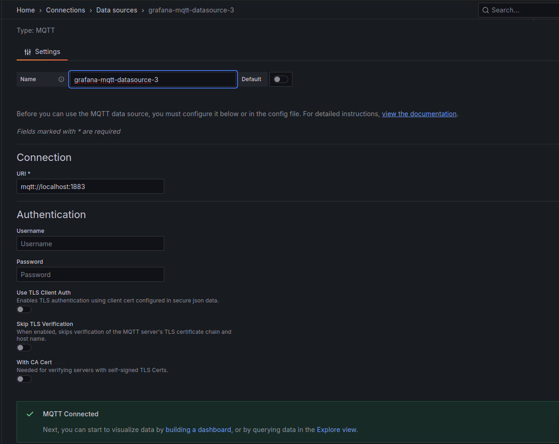Click the info icon next to Name
The image size is (559, 444).
click(61, 79)
